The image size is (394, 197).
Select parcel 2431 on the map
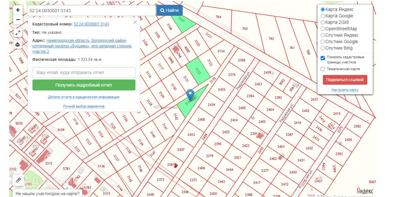[301, 160]
